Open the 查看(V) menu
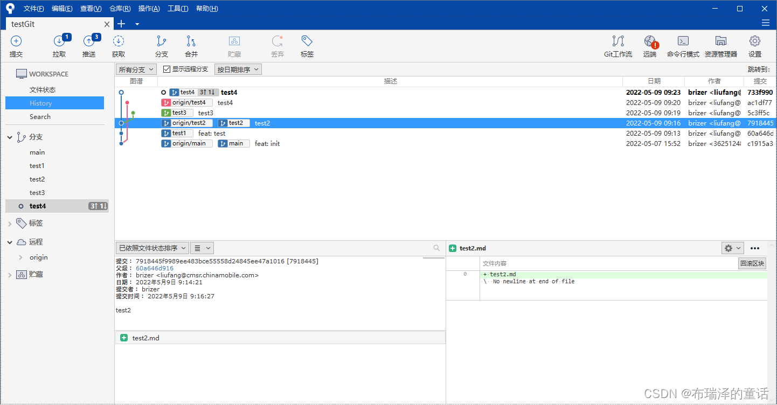This screenshot has height=405, width=777. coord(91,9)
